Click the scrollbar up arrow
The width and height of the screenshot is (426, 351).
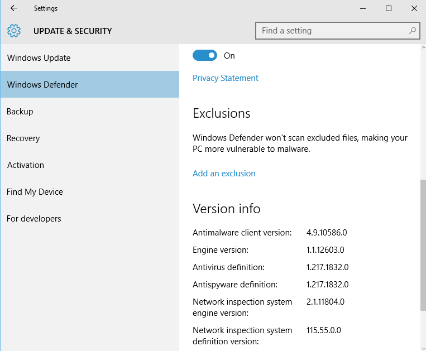coord(423,47)
